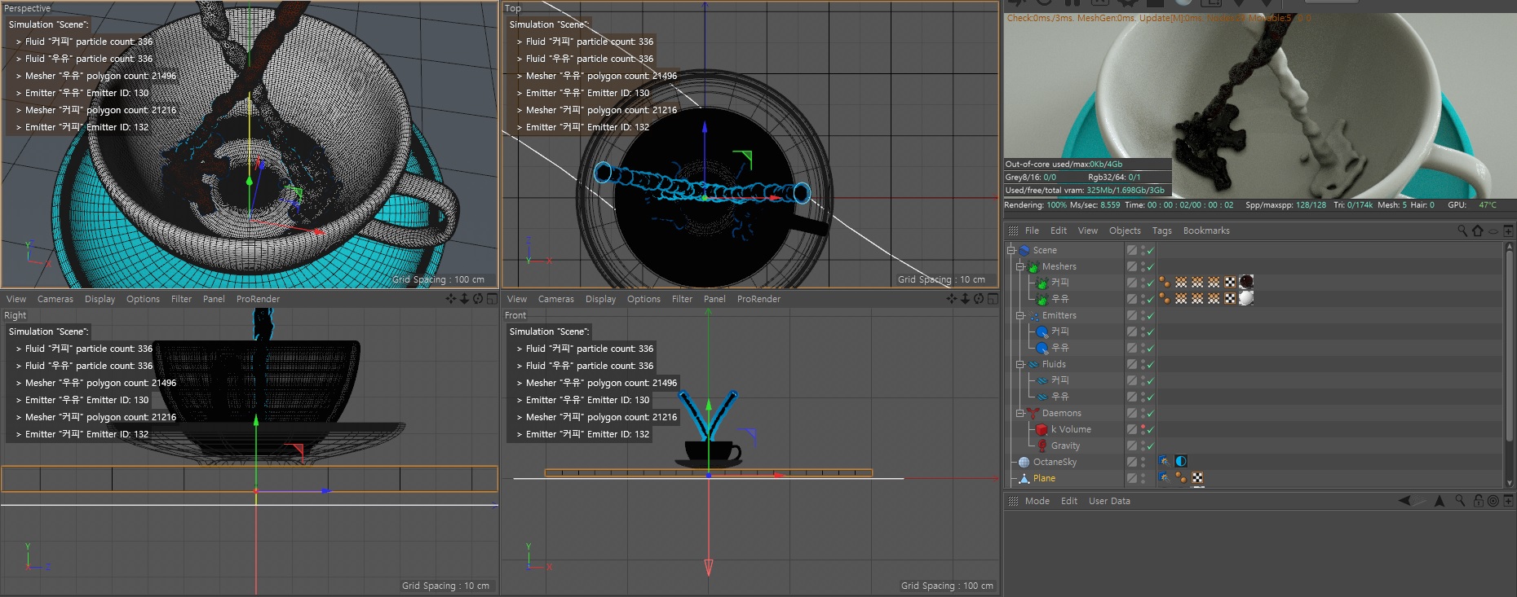Toggle visibility dots for Plane row

coord(1143,478)
